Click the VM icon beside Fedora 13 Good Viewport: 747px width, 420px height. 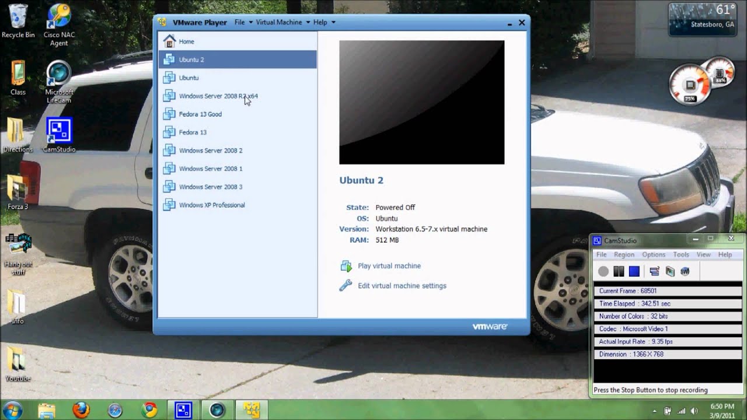[x=169, y=114]
